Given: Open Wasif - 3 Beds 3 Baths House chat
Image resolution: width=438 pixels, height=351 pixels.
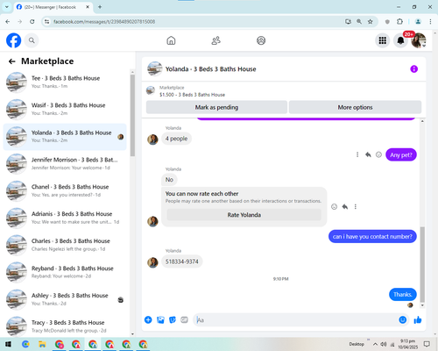Looking at the screenshot, I should [x=65, y=109].
